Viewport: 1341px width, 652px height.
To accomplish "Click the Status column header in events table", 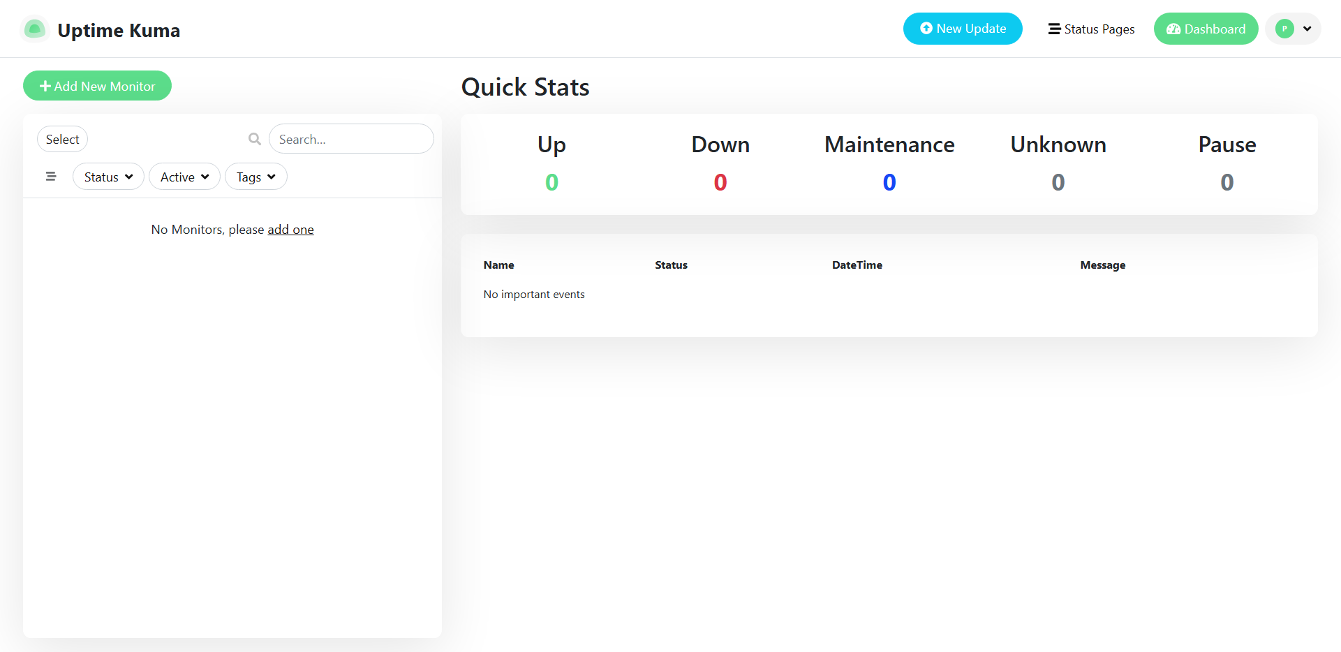I will click(x=671, y=265).
